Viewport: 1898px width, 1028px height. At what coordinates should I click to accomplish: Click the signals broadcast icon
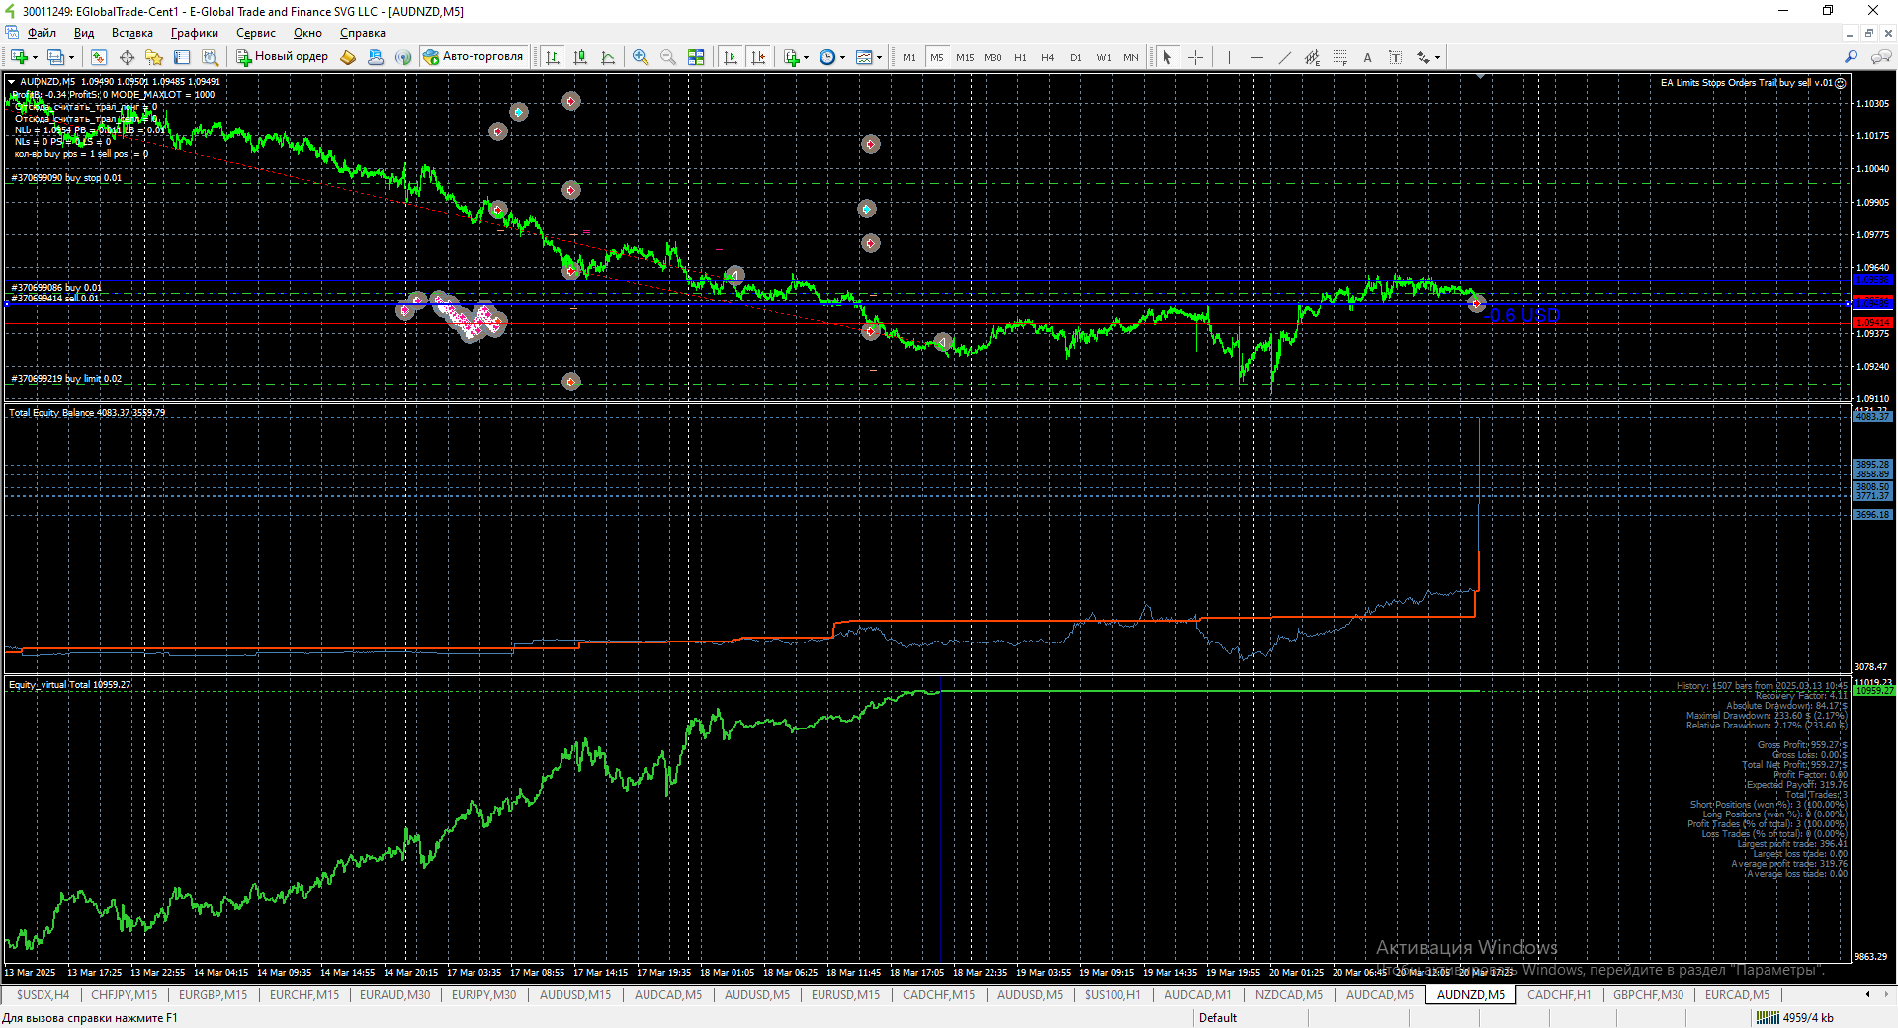pyautogui.click(x=403, y=57)
